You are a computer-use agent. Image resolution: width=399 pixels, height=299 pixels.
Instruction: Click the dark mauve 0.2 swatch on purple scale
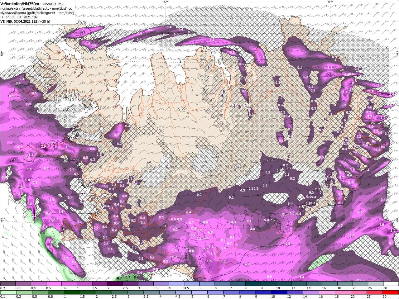(x=8, y=284)
